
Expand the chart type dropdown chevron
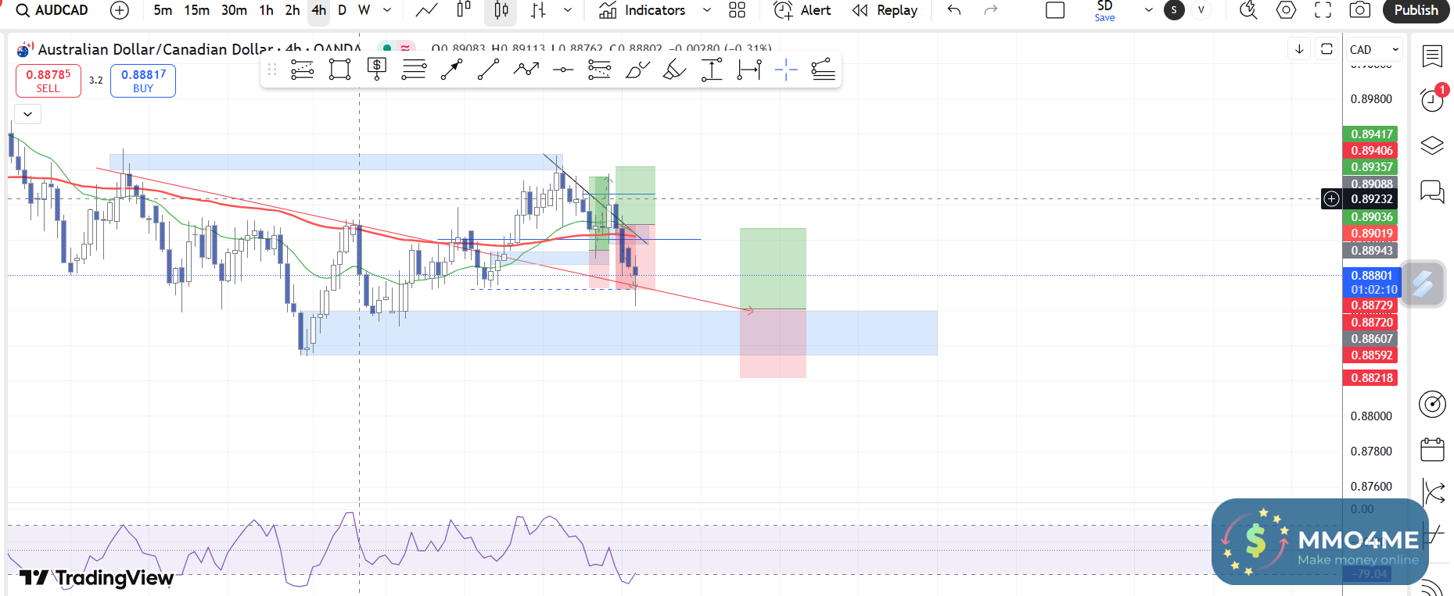coord(568,10)
